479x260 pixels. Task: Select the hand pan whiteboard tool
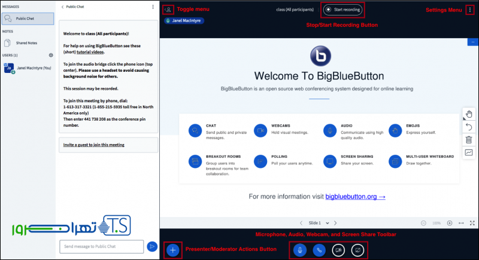[469, 115]
